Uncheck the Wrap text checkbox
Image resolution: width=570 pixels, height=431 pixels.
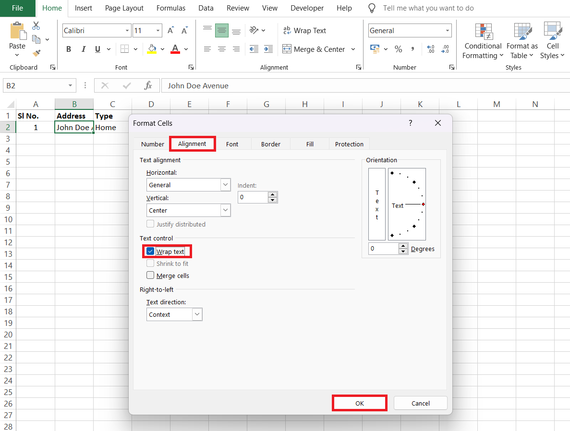(150, 251)
